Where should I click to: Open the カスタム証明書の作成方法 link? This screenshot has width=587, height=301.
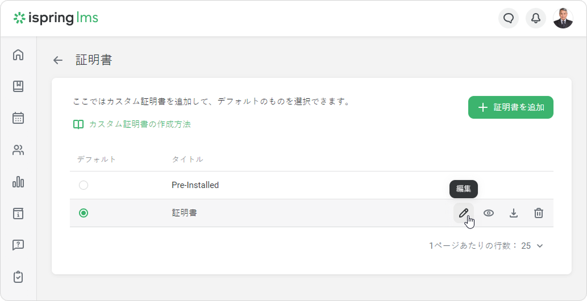tap(139, 124)
